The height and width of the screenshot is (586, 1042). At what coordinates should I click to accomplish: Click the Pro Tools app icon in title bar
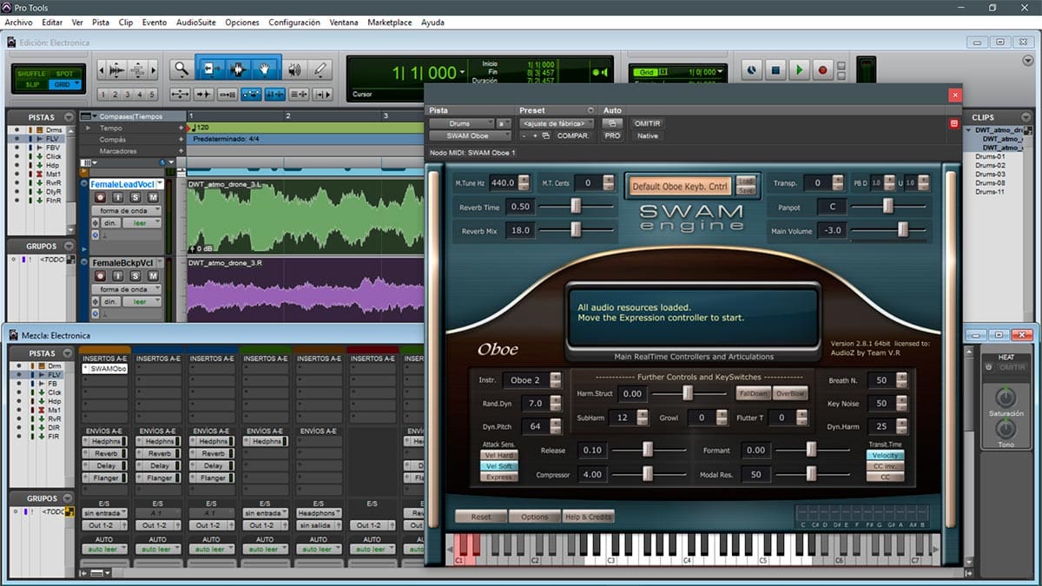pyautogui.click(x=7, y=7)
